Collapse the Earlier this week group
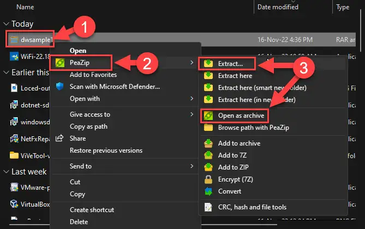This screenshot has width=365, height=229. [x=7, y=73]
